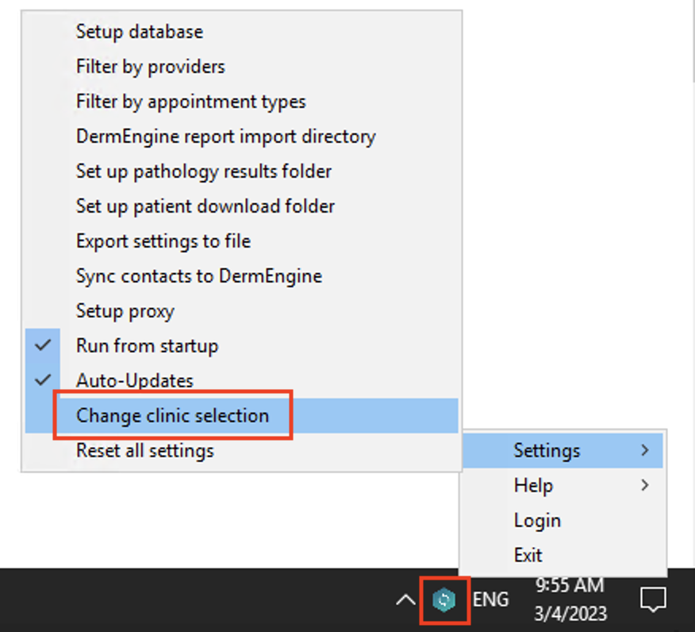This screenshot has height=632, width=695.
Task: Sync contacts to DermEngine
Action: [198, 276]
